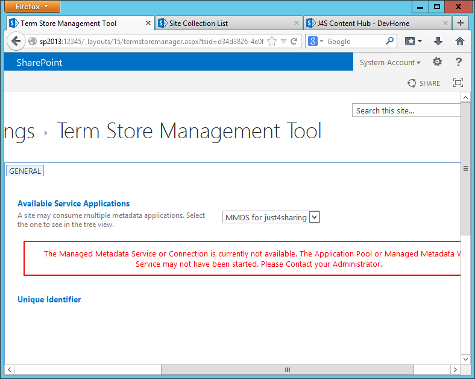This screenshot has width=475, height=379.
Task: Open the Firefox application menu
Action: [x=32, y=7]
